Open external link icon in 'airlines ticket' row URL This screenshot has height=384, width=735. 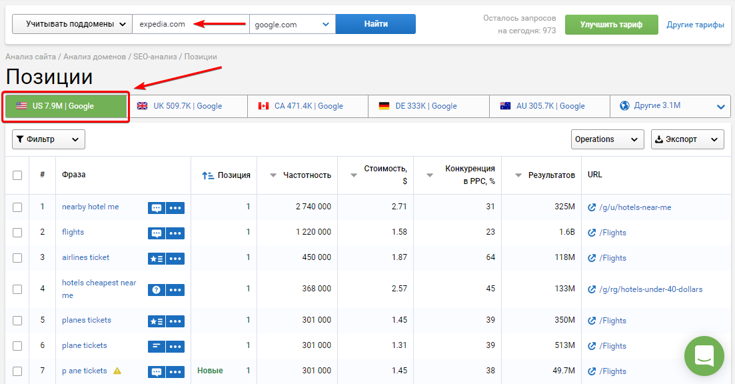click(x=592, y=258)
